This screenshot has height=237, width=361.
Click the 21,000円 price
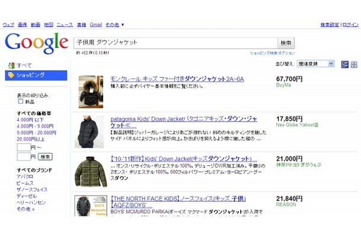(x=289, y=159)
